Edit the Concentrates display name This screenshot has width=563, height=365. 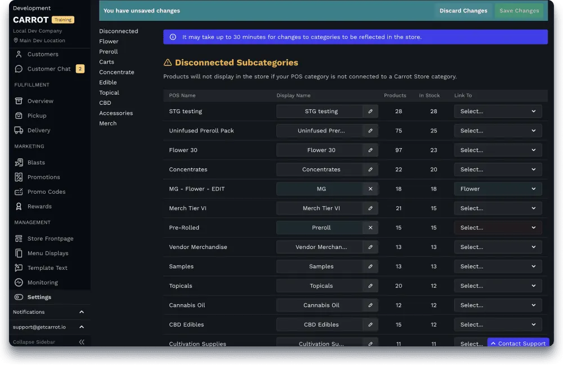coord(370,170)
